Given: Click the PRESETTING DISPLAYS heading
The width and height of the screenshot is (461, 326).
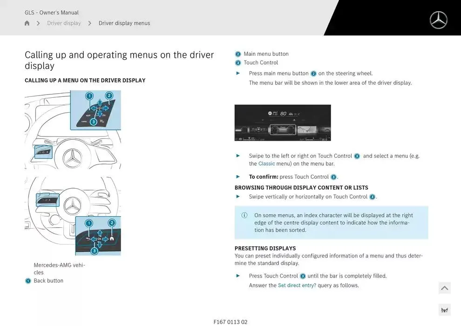Looking at the screenshot, I should (265, 248).
